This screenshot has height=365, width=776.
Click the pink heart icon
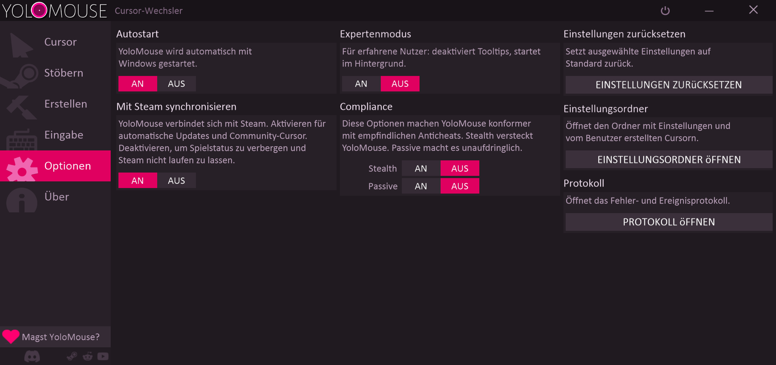(11, 336)
